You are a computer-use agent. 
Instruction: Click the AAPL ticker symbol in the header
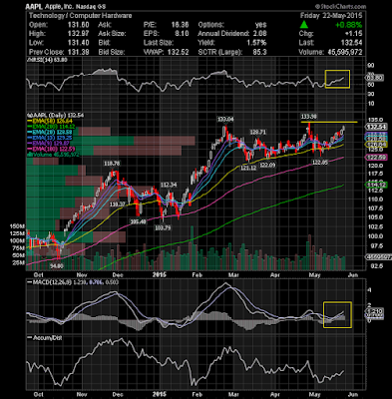(x=33, y=6)
